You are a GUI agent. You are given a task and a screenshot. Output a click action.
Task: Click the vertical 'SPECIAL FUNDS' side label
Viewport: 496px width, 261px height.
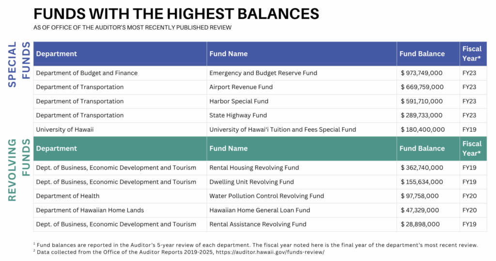(18, 64)
